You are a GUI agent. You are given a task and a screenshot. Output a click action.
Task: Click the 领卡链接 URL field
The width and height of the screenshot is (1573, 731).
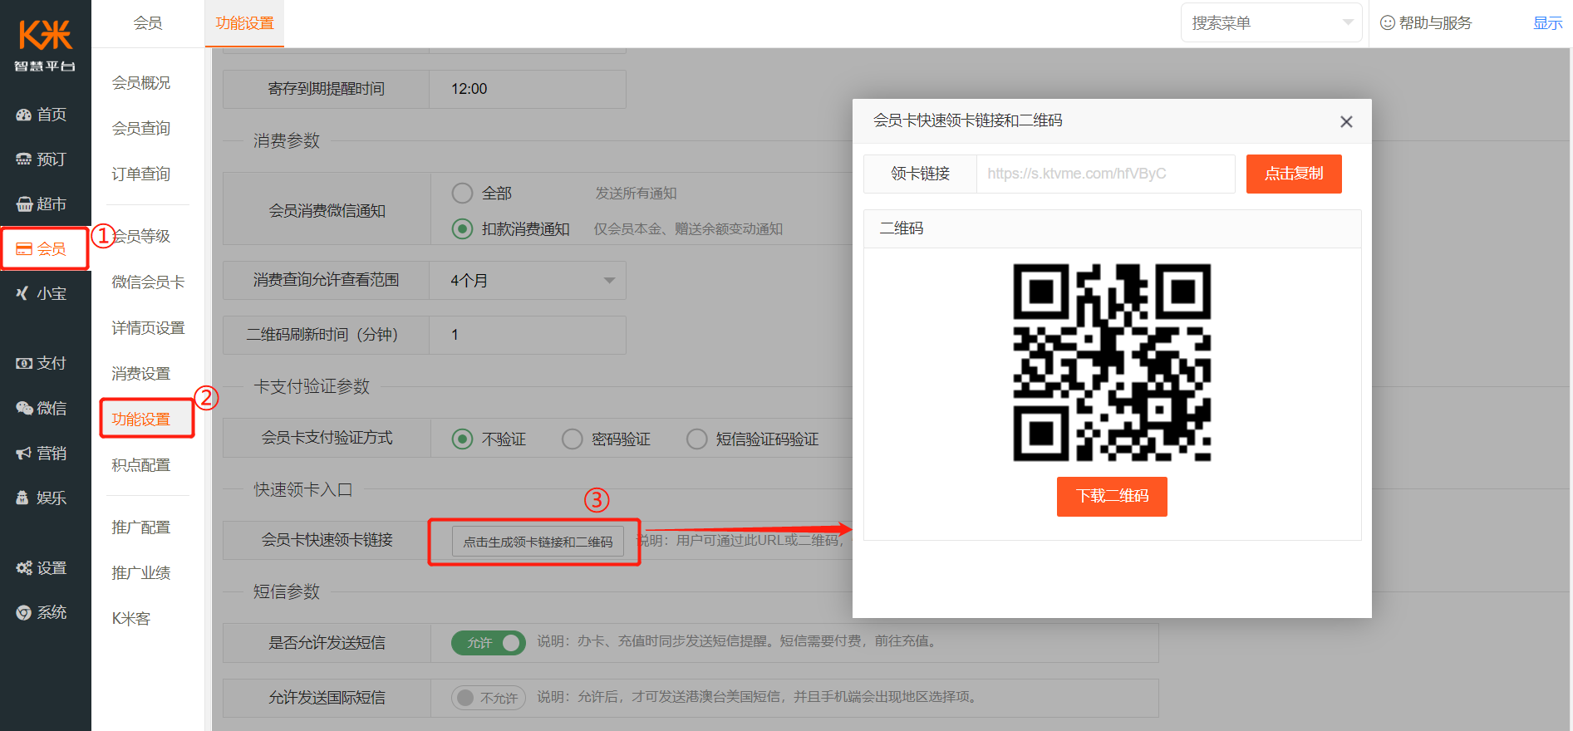tap(1105, 174)
